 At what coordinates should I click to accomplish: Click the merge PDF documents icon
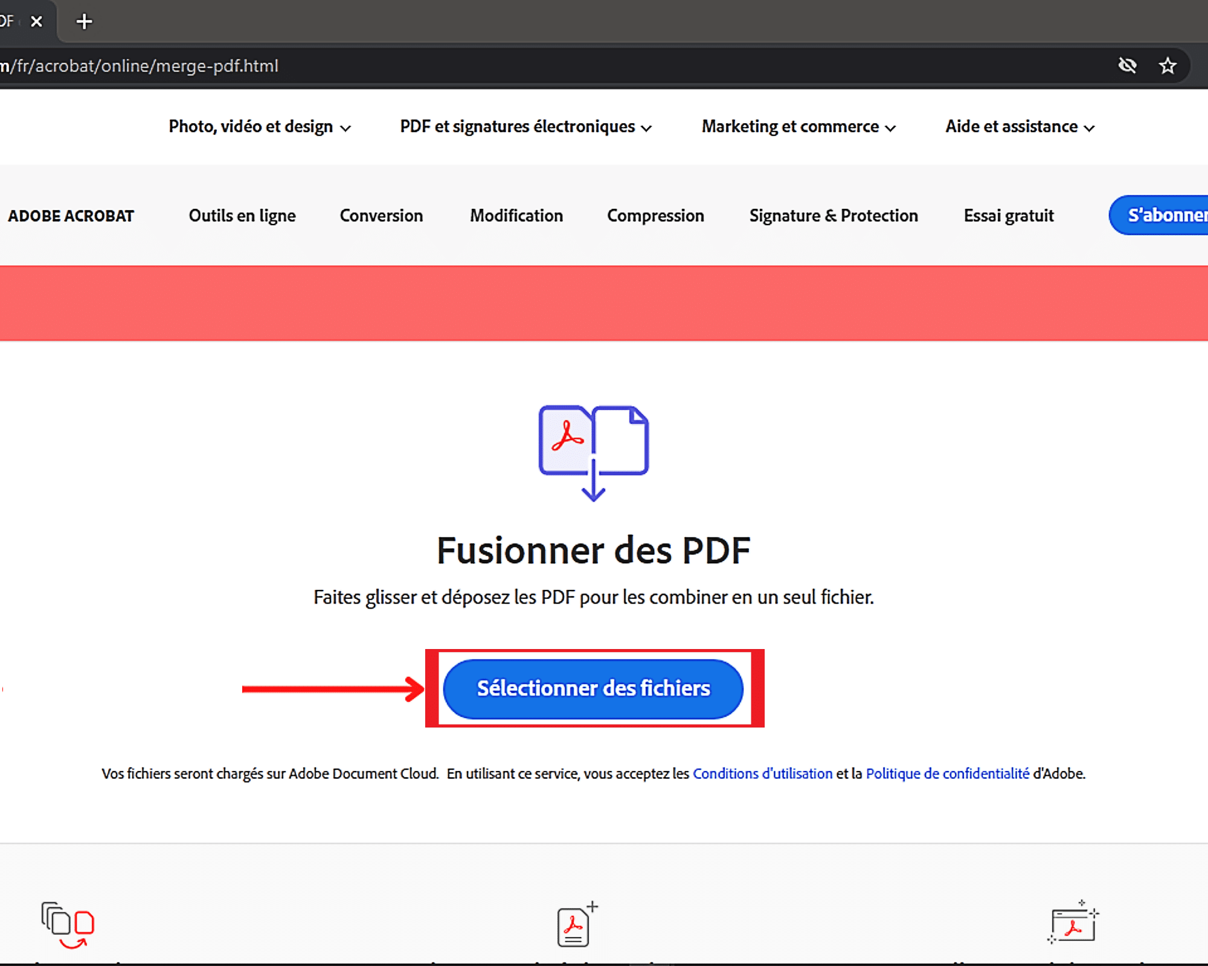click(x=594, y=453)
